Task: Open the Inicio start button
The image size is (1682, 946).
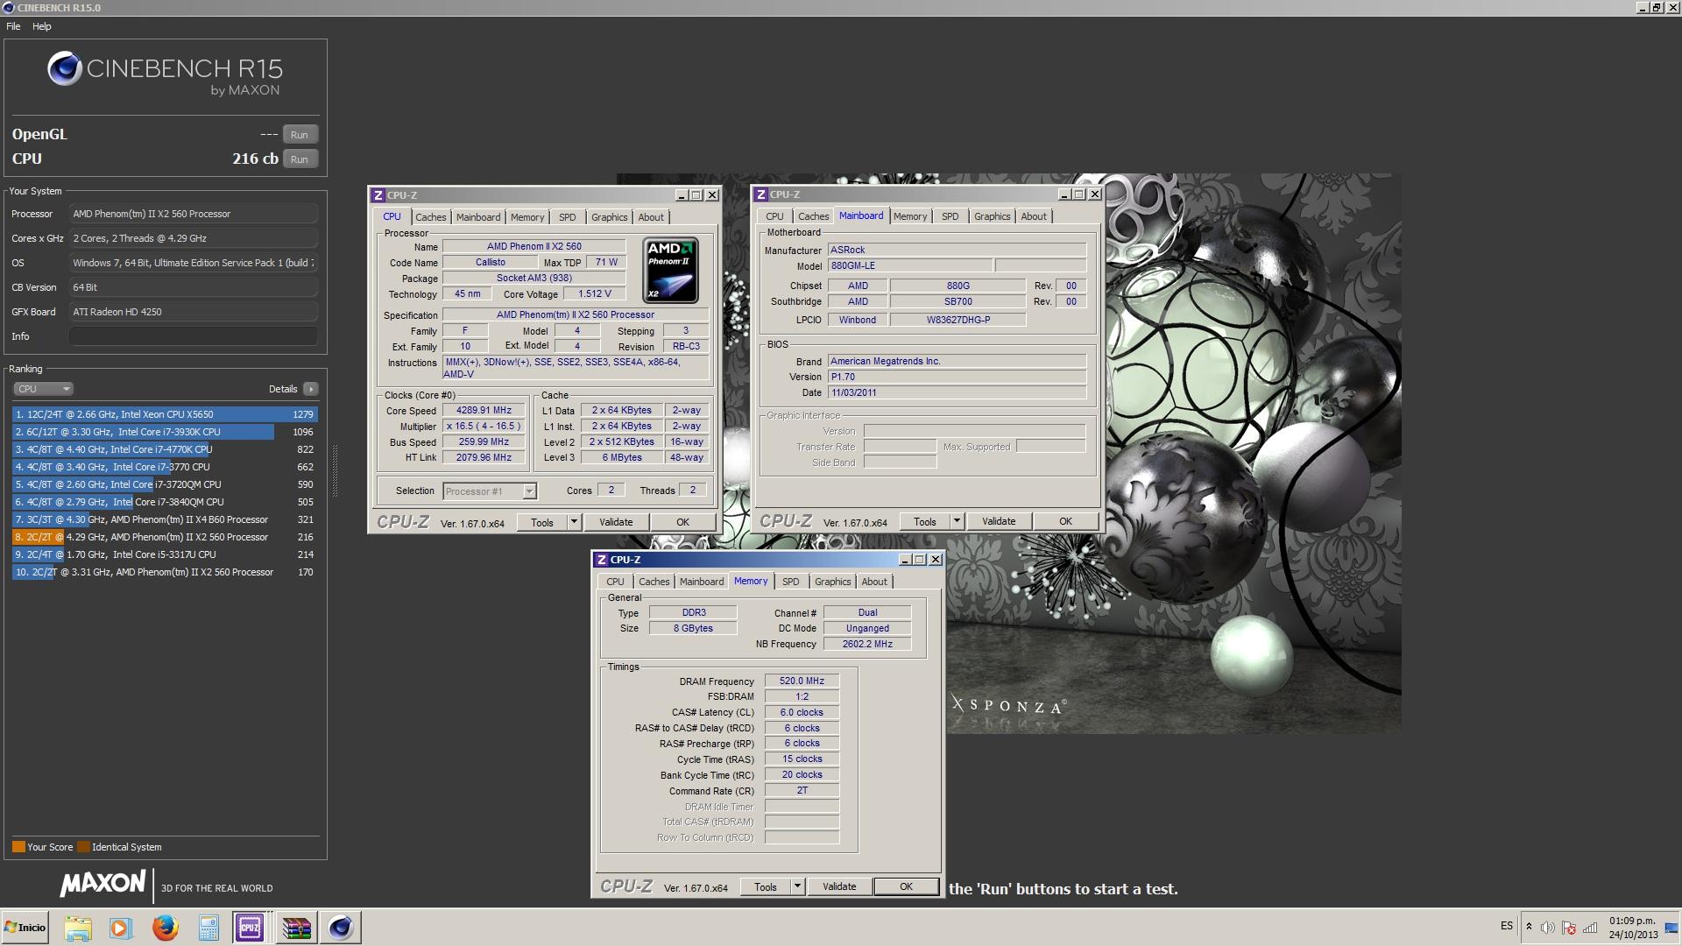Action: coord(25,928)
